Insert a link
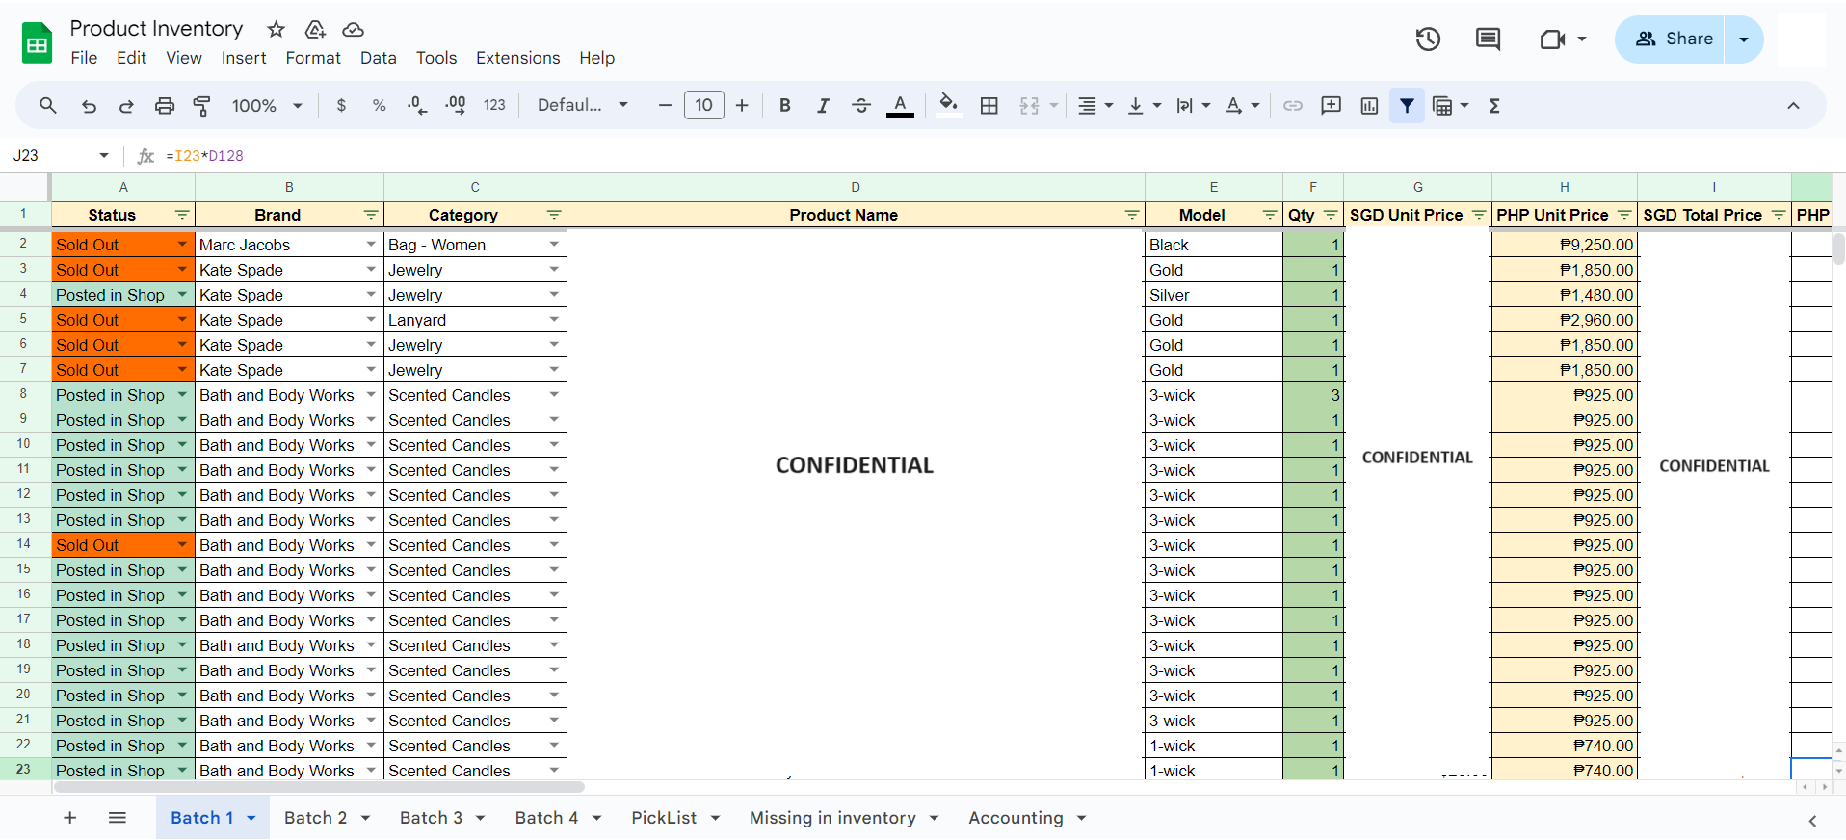The height and width of the screenshot is (840, 1846). [x=1293, y=106]
